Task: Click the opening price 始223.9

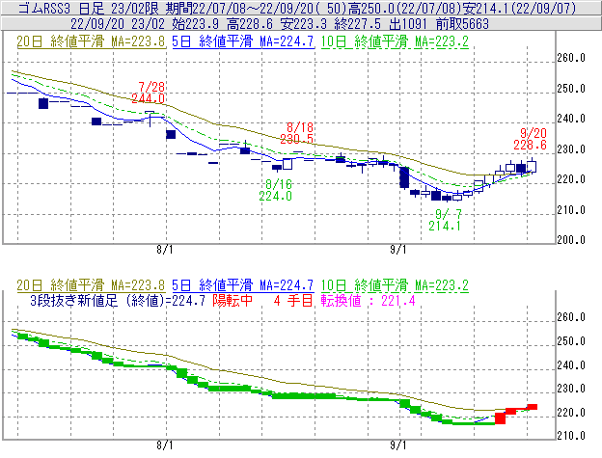Action: click(195, 24)
